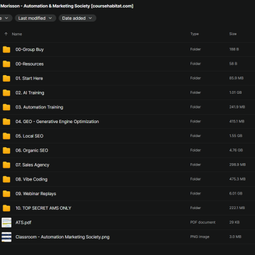
Task: Click the folder icon for 06. Organic SEO
Action: (6, 150)
